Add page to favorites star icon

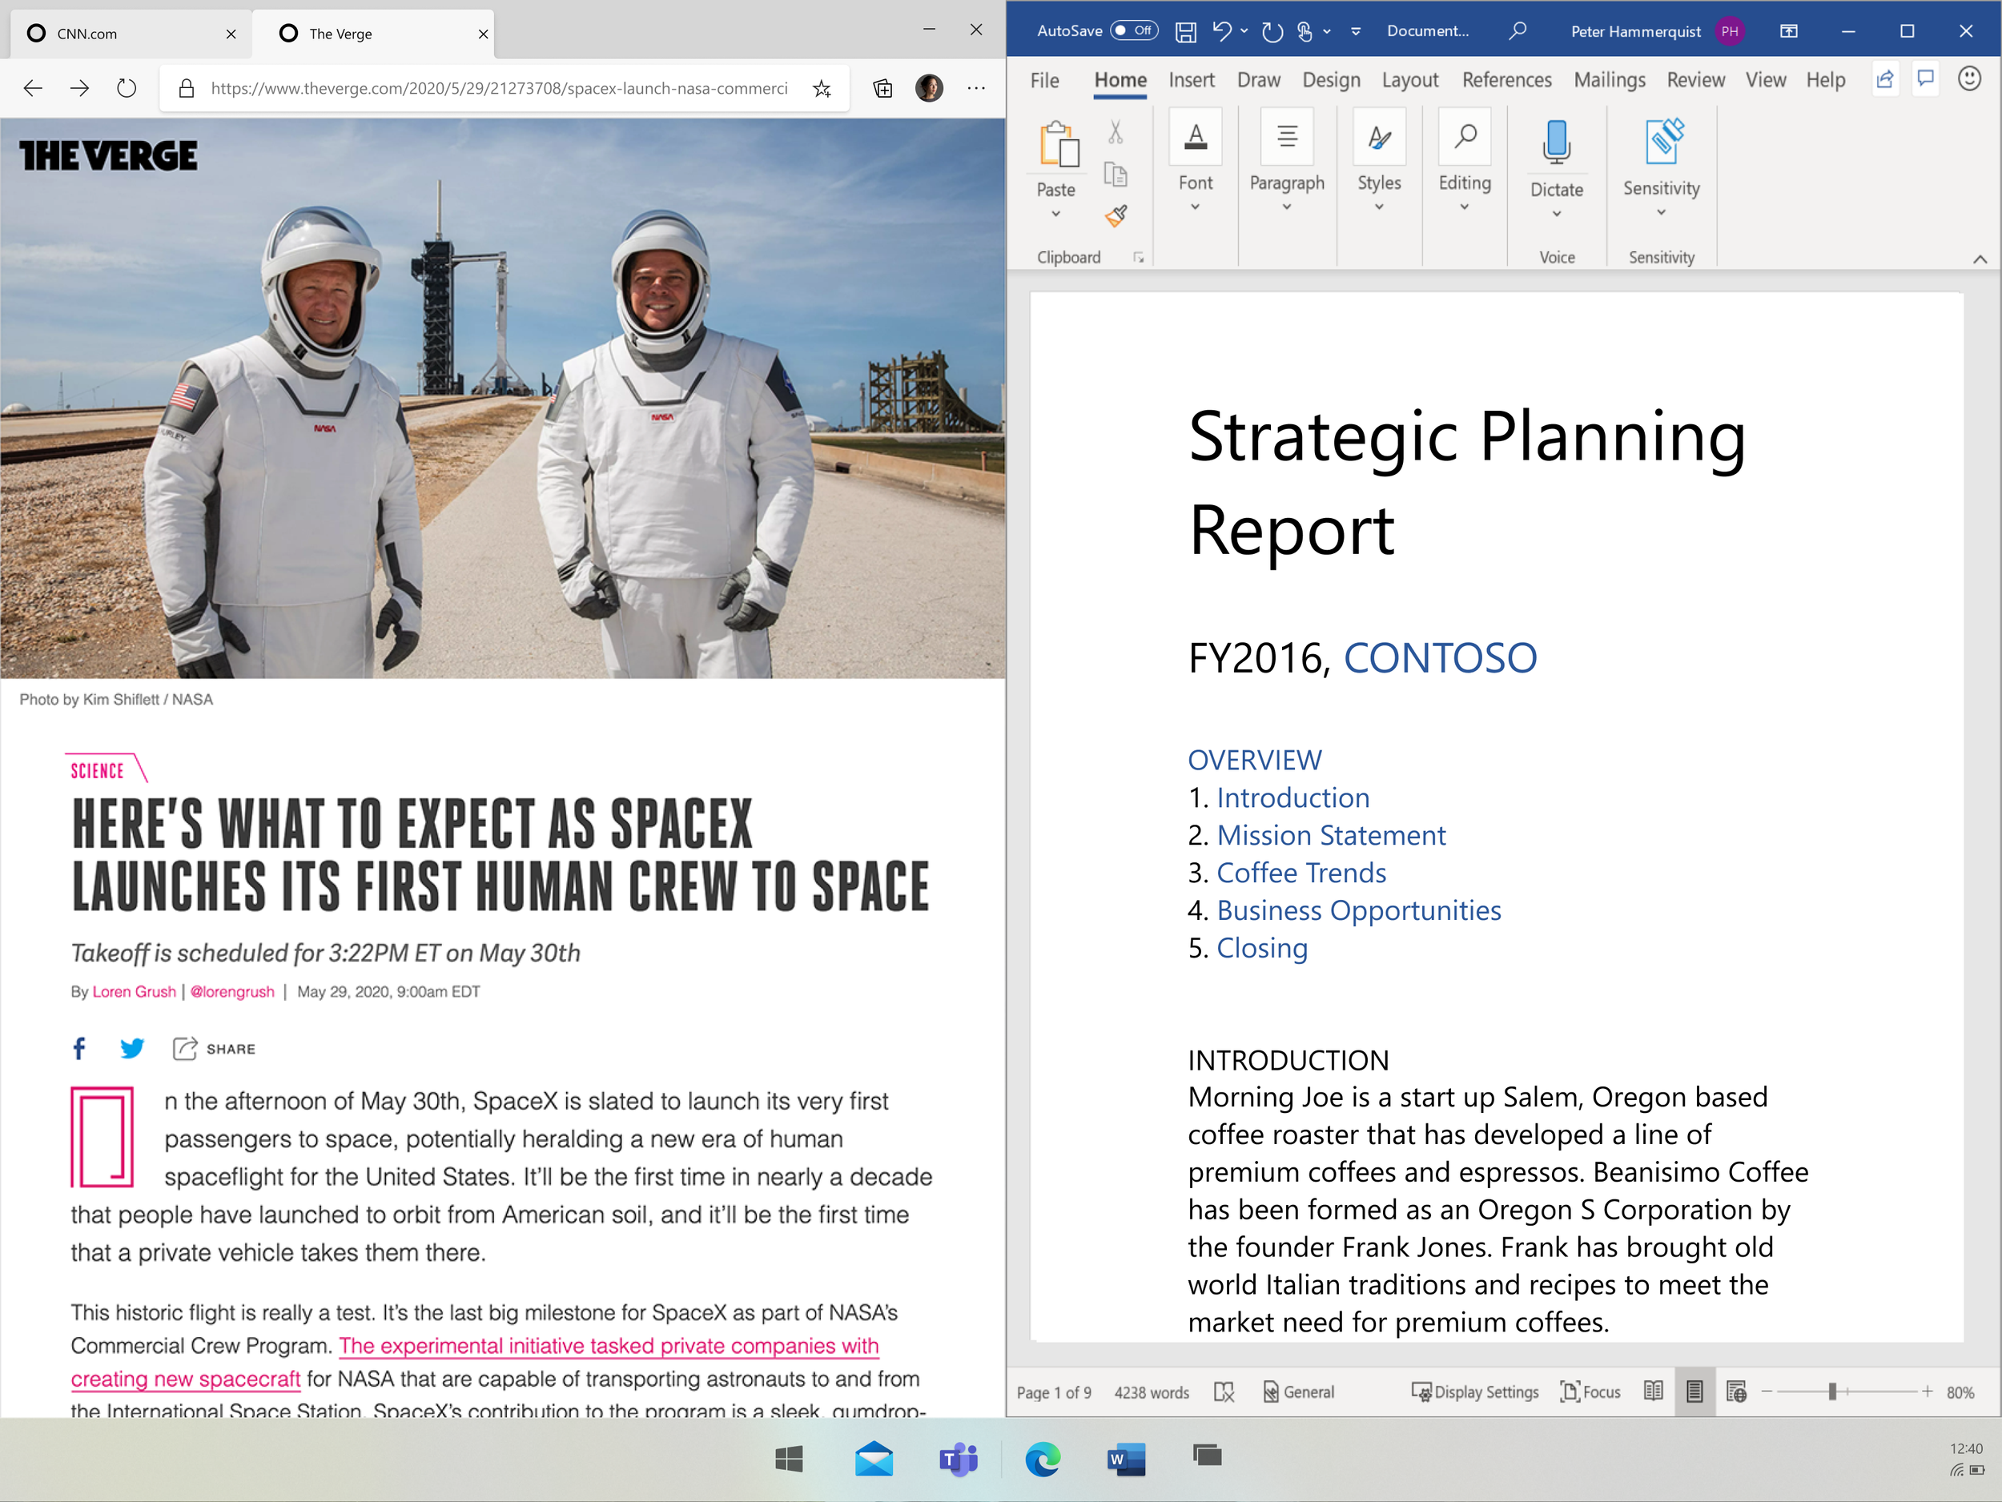coord(821,89)
